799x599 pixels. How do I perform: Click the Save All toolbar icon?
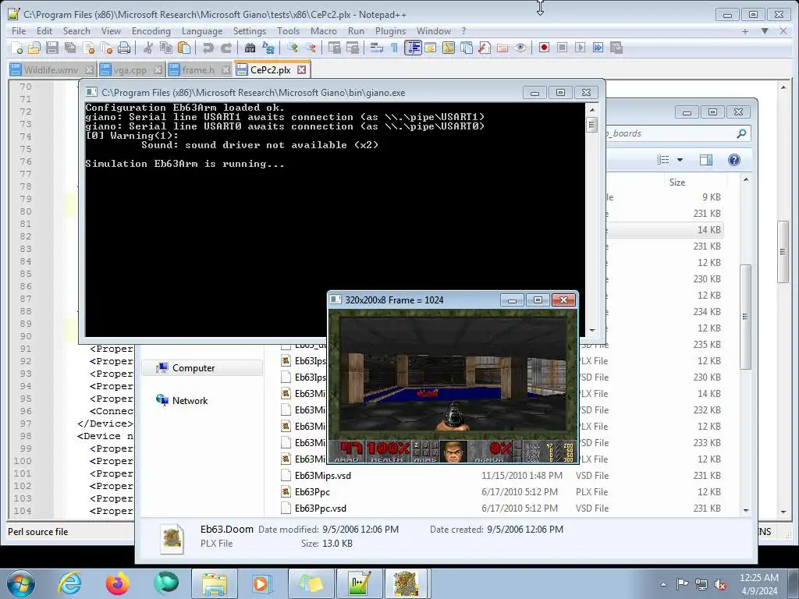point(70,48)
